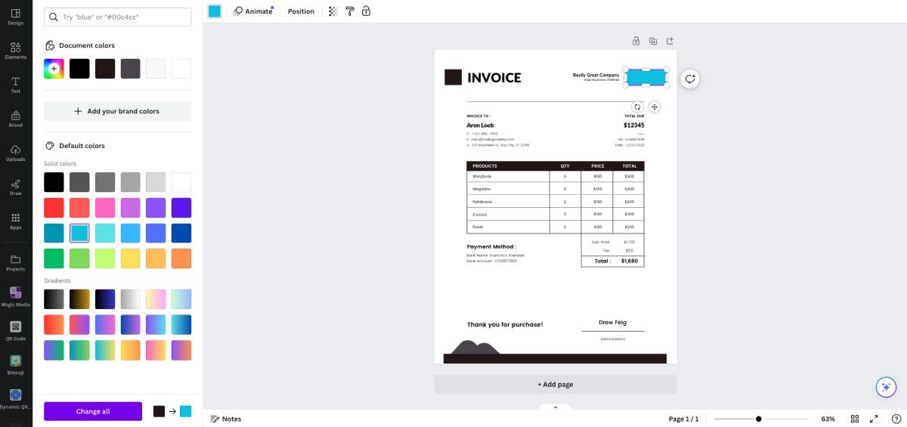Click the Change all button
Viewport: 907px width, 427px height.
pos(93,411)
